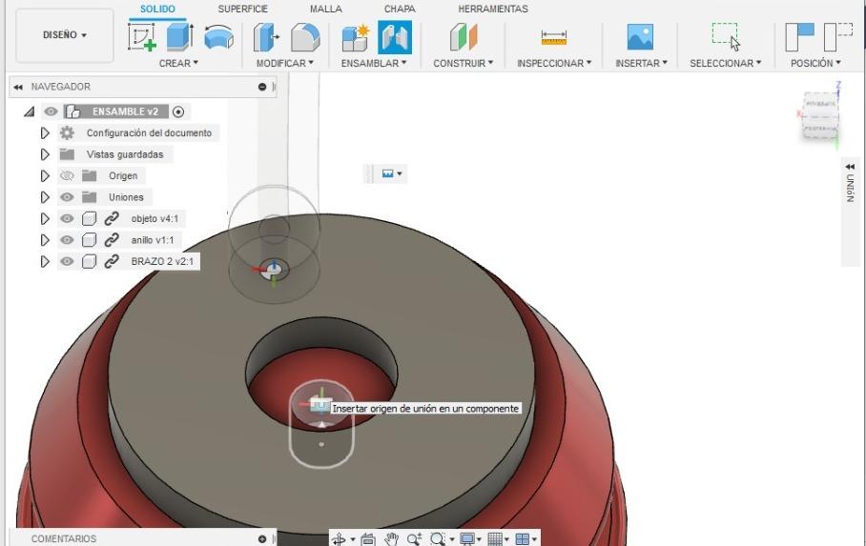Viewport: 866px width, 546px height.
Task: Switch to the HERRAMIENTAS tab
Action: coord(493,10)
